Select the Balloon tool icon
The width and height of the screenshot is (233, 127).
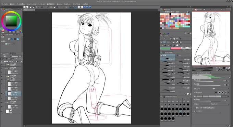pyautogui.click(x=177, y=46)
